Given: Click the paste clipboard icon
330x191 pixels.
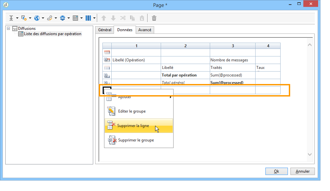Looking at the screenshot, I should point(142,18).
